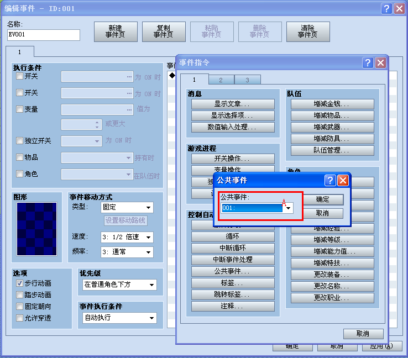
Task: Check 踏步动画 option
Action: tap(19, 295)
